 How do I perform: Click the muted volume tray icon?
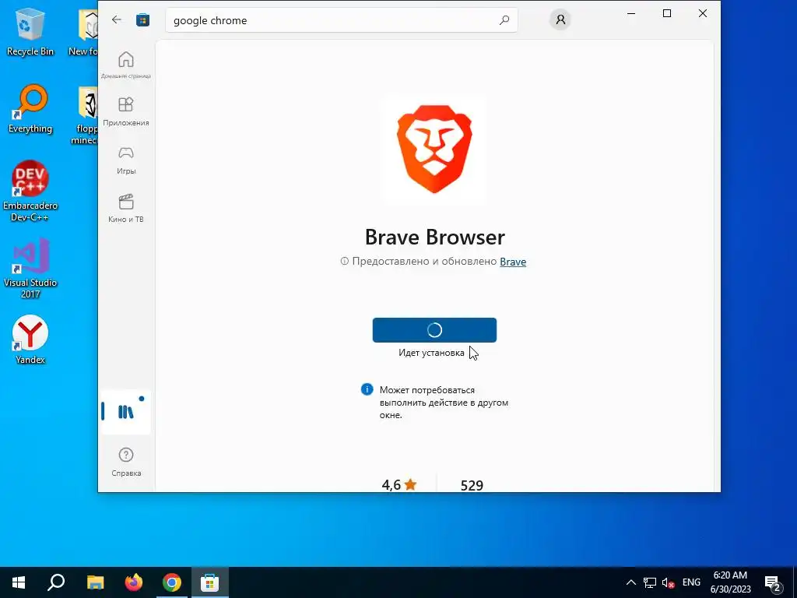tap(668, 582)
